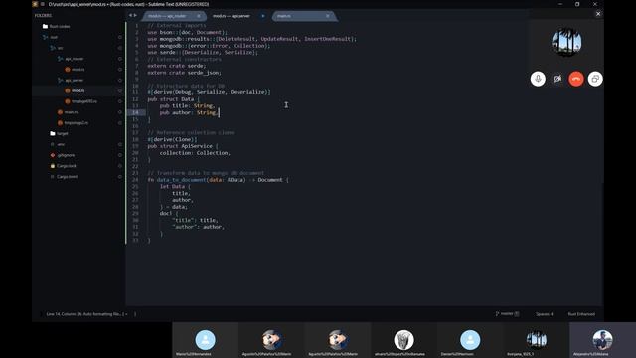Click the 'fn data_to_document' line
636x358 pixels.
[x=219, y=180]
